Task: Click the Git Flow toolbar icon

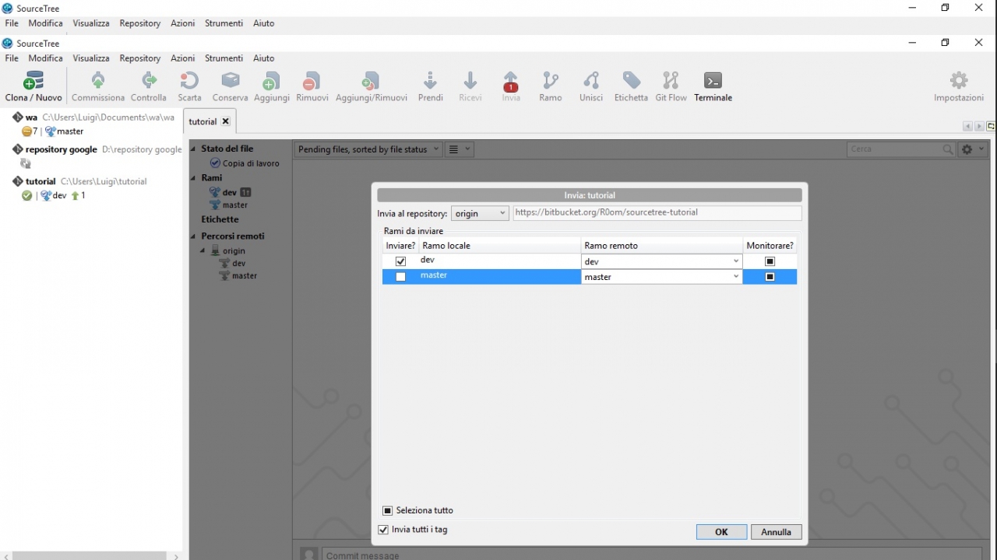Action: click(671, 81)
